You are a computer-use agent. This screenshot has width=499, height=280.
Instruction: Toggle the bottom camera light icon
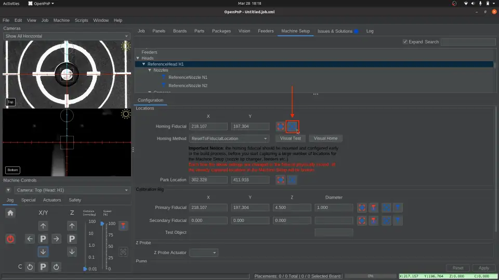click(125, 114)
